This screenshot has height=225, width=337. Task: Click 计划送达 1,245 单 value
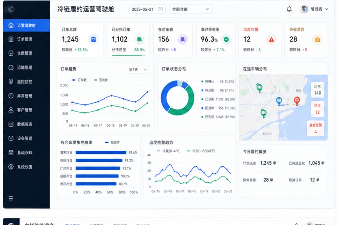pyautogui.click(x=268, y=163)
